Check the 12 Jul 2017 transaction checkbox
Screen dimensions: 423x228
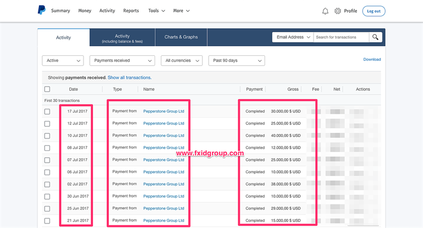[47, 123]
